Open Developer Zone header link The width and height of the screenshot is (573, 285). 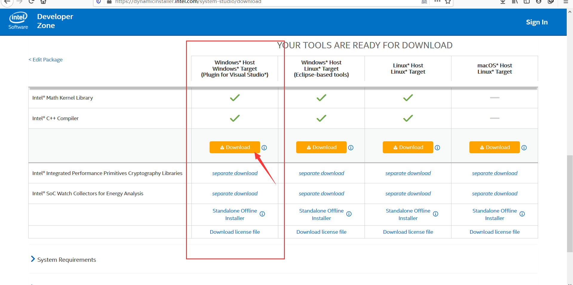point(55,21)
